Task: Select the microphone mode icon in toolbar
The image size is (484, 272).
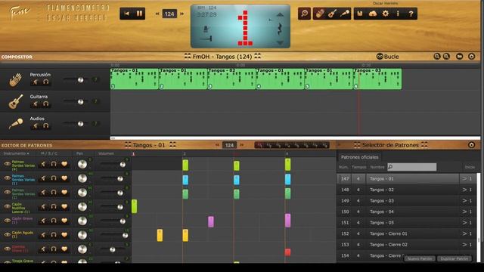Action: [345, 14]
